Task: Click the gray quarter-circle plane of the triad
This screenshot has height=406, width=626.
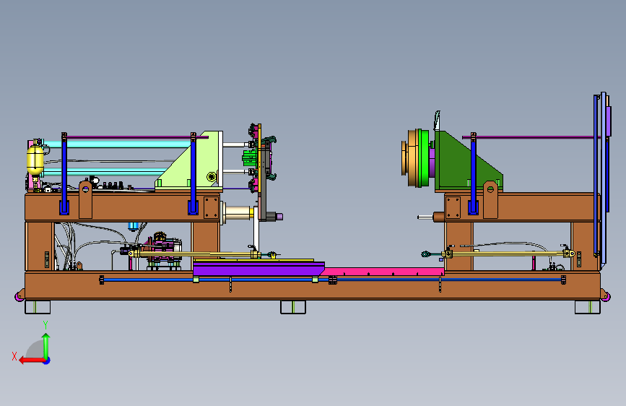Action: click(x=35, y=350)
